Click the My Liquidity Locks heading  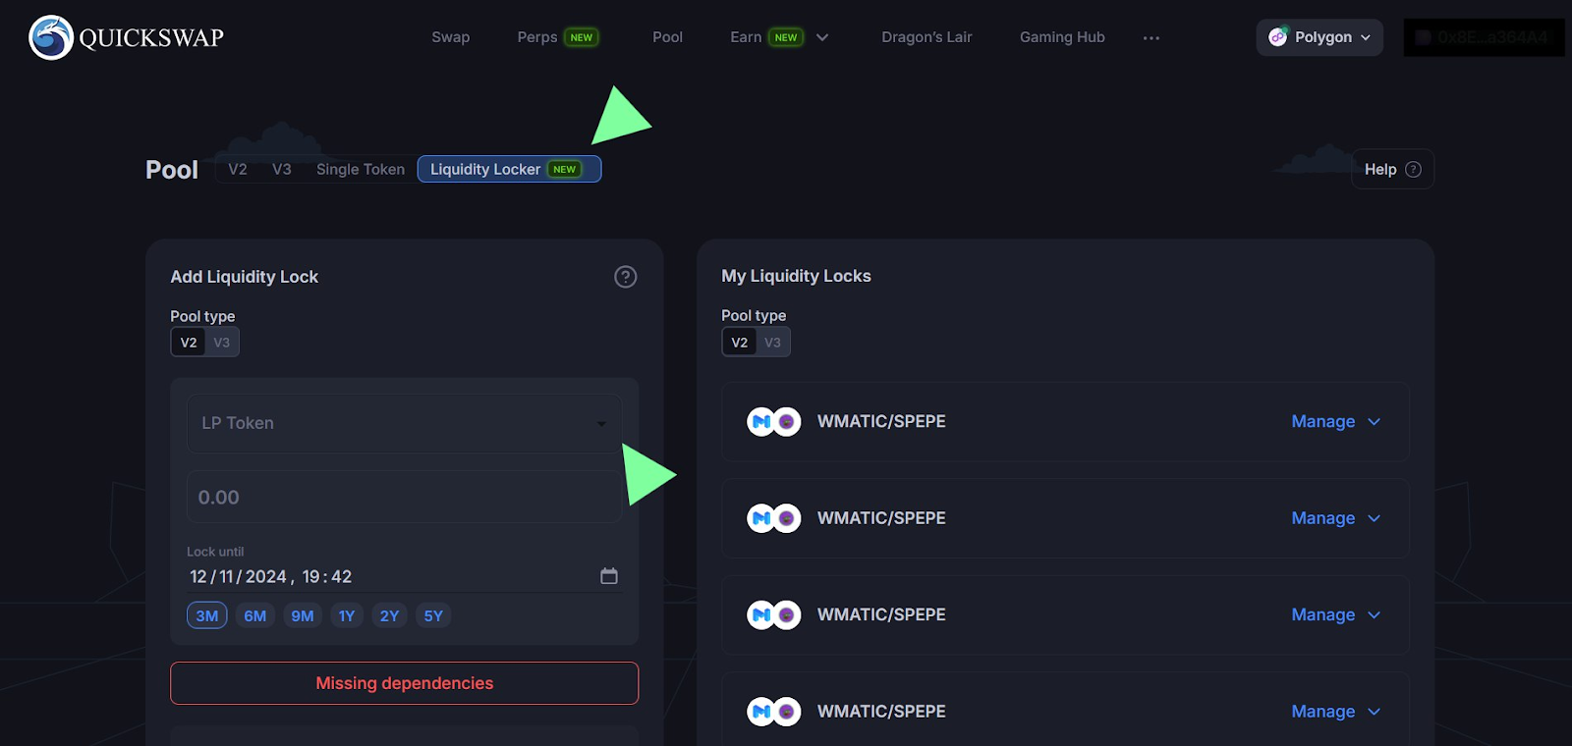pos(796,276)
